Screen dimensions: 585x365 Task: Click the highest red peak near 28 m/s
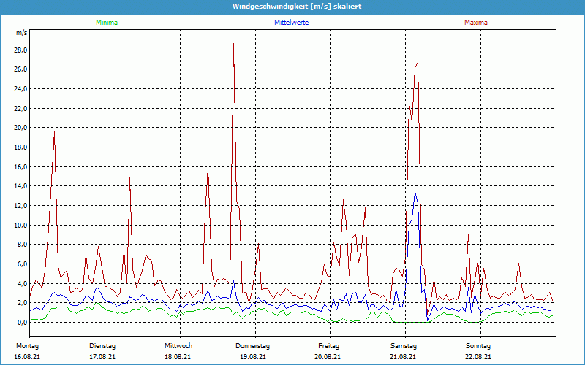(233, 45)
